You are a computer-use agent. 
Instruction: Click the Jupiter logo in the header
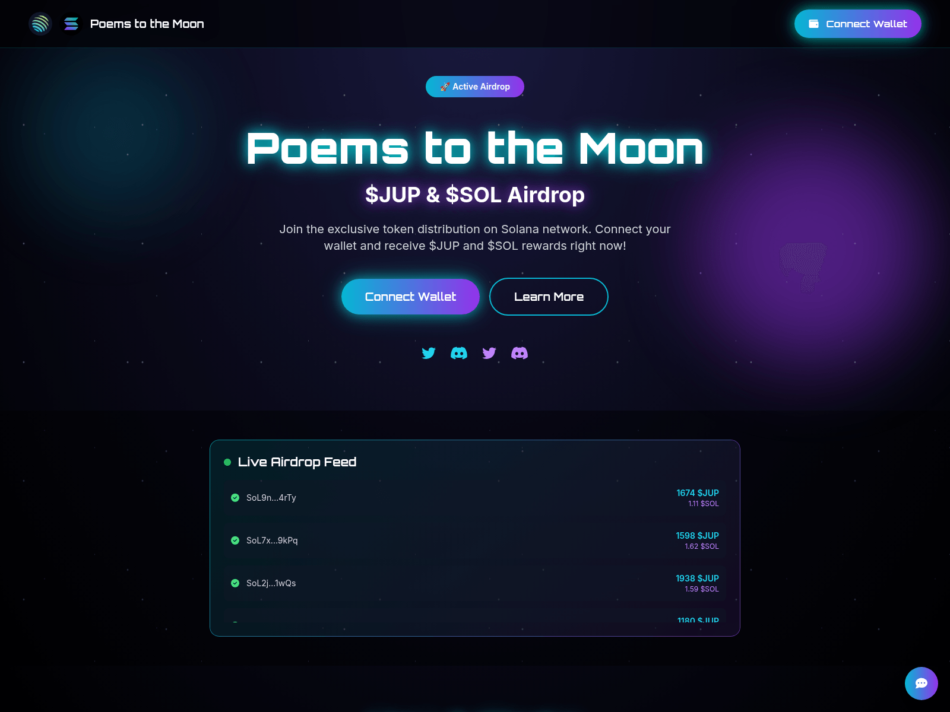(40, 24)
